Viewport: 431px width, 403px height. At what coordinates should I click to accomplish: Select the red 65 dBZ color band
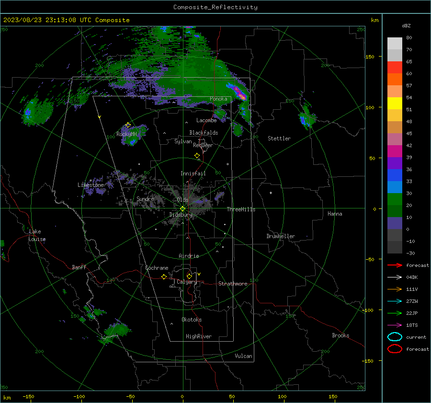tap(395, 67)
